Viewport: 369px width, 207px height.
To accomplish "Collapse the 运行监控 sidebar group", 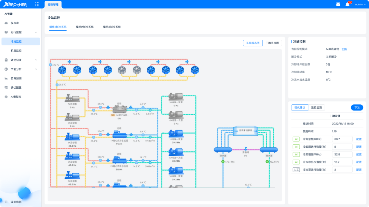I will point(36,32).
